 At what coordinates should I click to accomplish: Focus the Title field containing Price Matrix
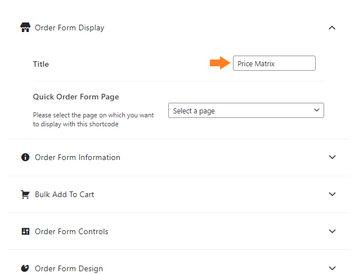(274, 63)
